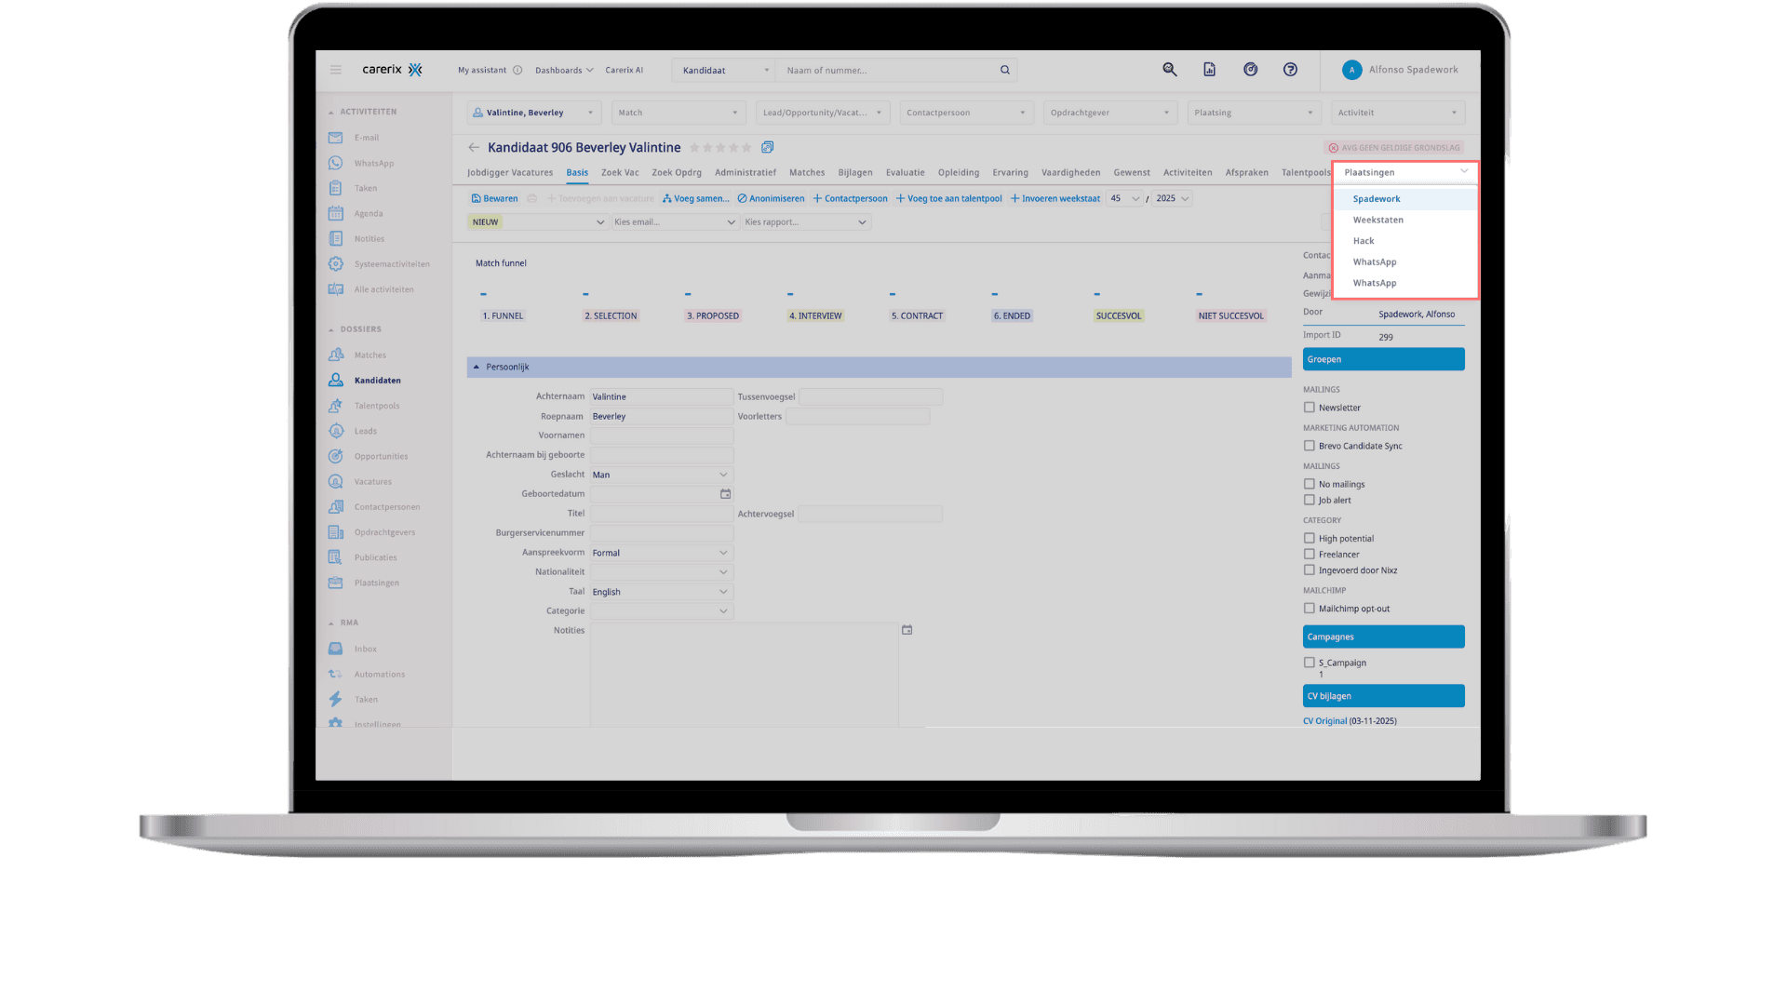Click the copy icon next to candidate name

click(x=768, y=147)
